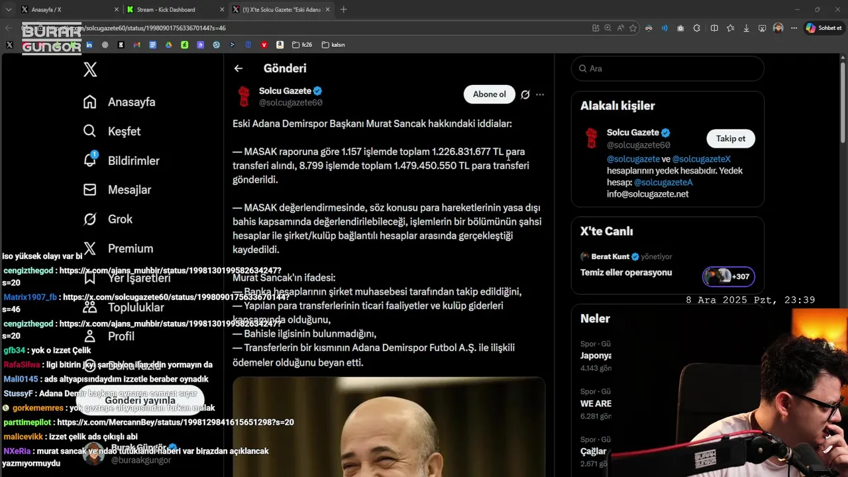848x477 pixels.
Task: Go to Anasayfa in sidebar
Action: coord(119,102)
